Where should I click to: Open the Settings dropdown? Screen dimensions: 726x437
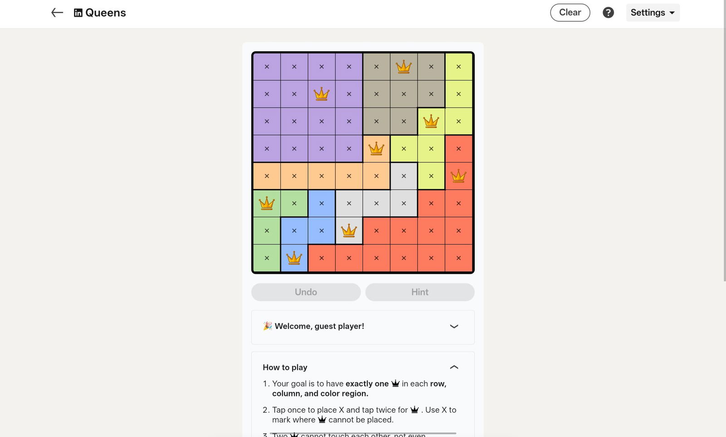(652, 13)
